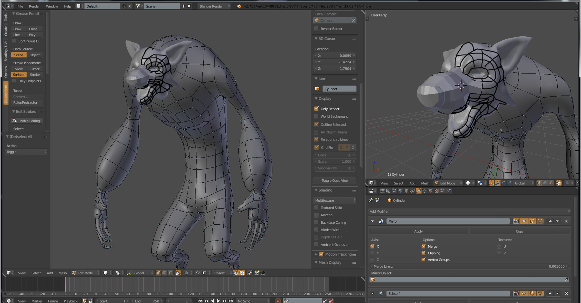
Task: Enable the World Background checkbox
Action: point(317,116)
